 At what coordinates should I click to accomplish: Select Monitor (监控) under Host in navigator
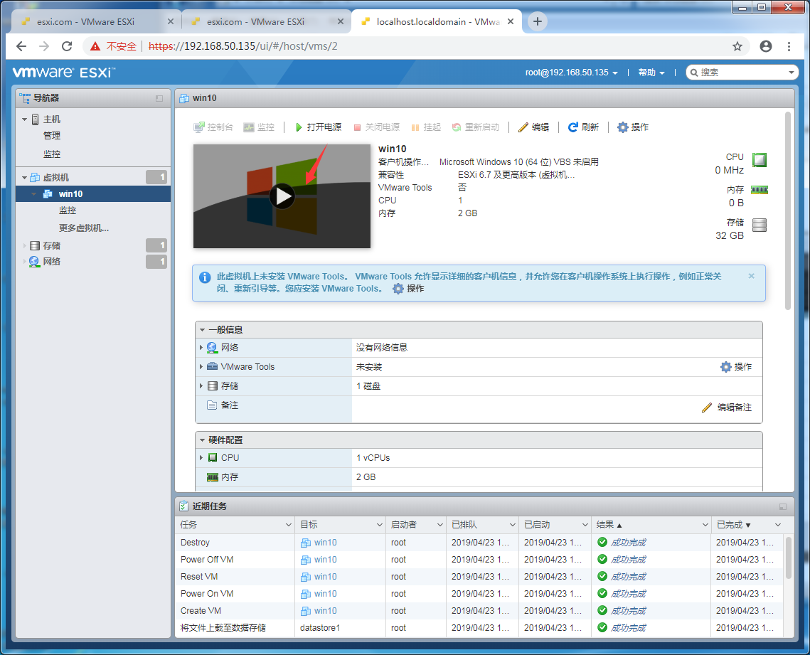pyautogui.click(x=52, y=154)
